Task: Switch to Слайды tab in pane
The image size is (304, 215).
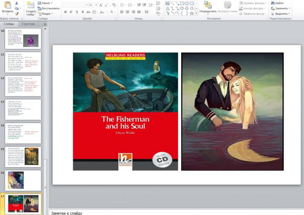Action: [x=9, y=24]
